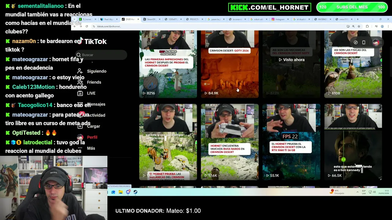Open a new browser tab
This screenshot has height=220, width=392.
(357, 19)
